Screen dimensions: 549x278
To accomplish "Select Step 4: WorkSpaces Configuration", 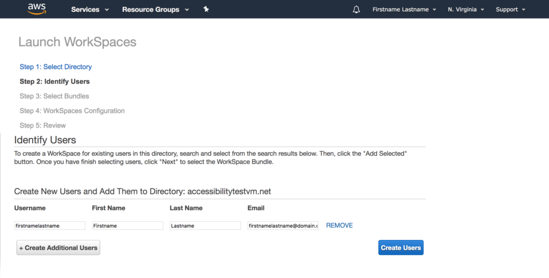I will point(72,111).
